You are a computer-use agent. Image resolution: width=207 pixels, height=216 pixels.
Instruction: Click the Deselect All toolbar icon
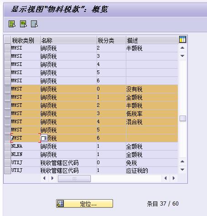tap(34, 24)
